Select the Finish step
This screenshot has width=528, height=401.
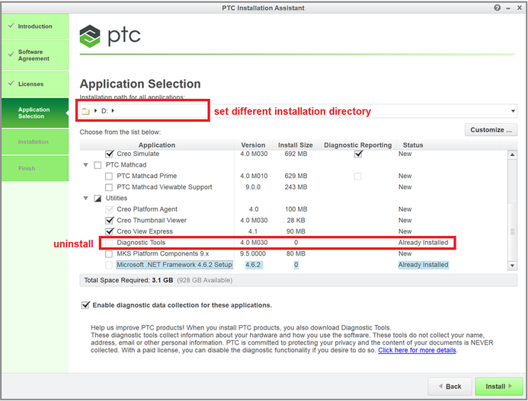35,168
